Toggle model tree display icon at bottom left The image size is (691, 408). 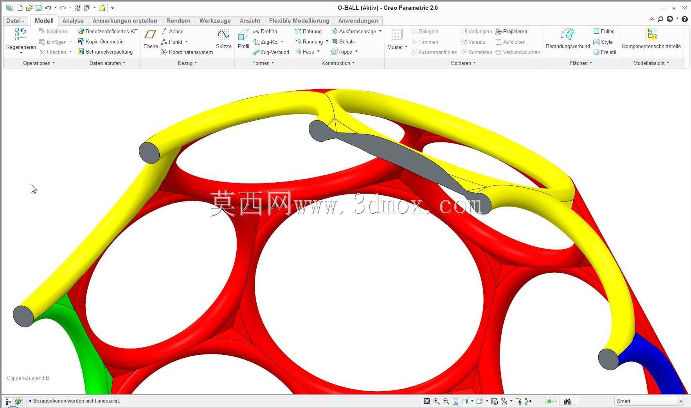tap(8, 401)
